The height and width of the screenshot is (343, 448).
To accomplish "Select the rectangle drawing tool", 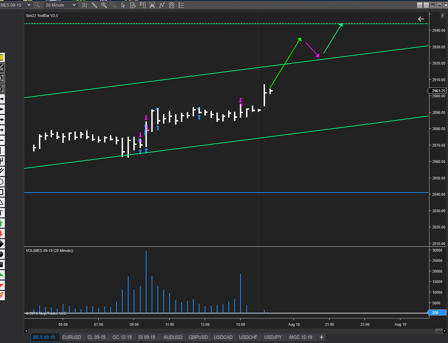I will tap(2, 192).
